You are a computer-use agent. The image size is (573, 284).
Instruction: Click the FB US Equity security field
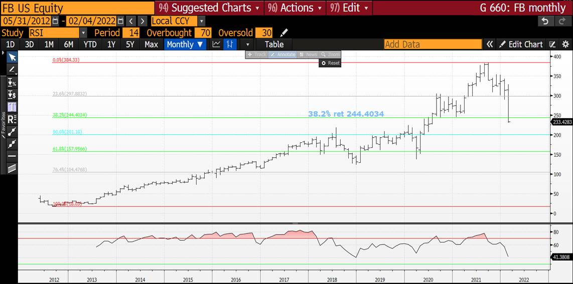[x=77, y=8]
